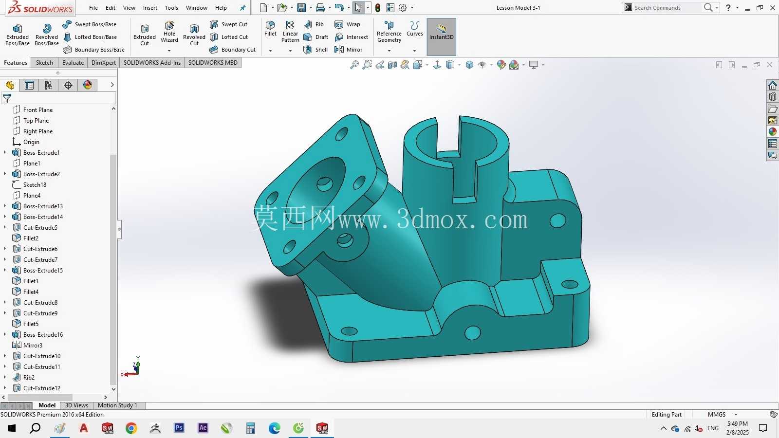Switch to the Motion Study 1 tab

pyautogui.click(x=117, y=405)
